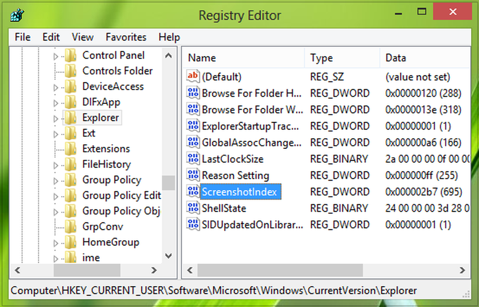Viewport: 479px width, 307px height.
Task: Click the GrpConv folder icon
Action: (x=71, y=227)
